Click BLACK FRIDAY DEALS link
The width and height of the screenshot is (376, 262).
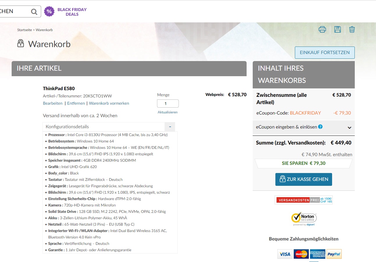[72, 12]
